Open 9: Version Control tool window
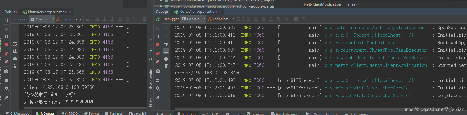Viewport: 467px width, 115px height. (x=322, y=114)
